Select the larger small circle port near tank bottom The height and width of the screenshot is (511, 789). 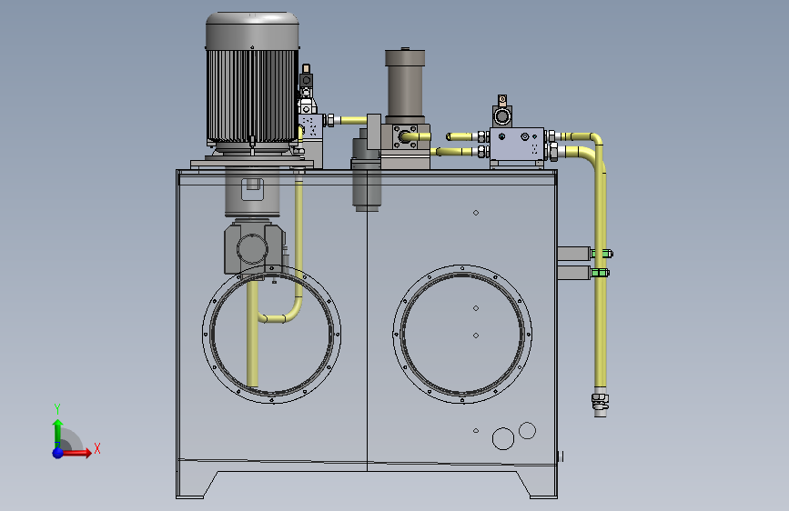click(502, 438)
